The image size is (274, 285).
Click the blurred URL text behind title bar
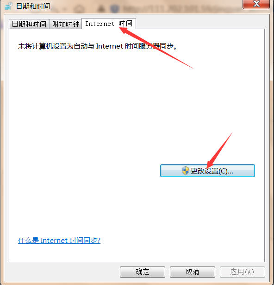[x=182, y=8]
